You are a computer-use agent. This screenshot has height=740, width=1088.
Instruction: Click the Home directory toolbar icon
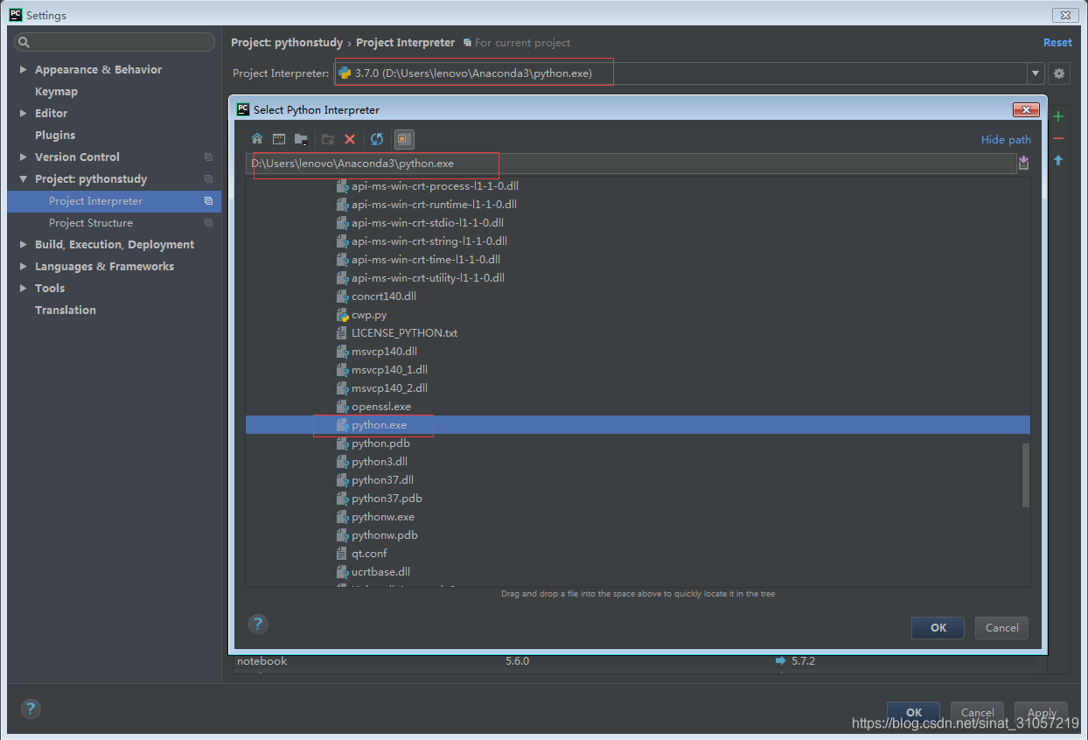[x=257, y=139]
